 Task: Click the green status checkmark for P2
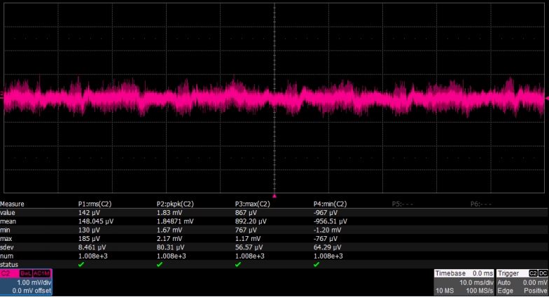160,265
